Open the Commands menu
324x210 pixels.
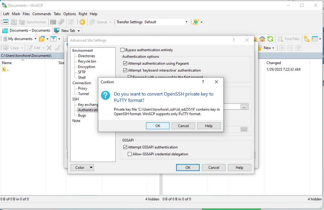point(42,14)
